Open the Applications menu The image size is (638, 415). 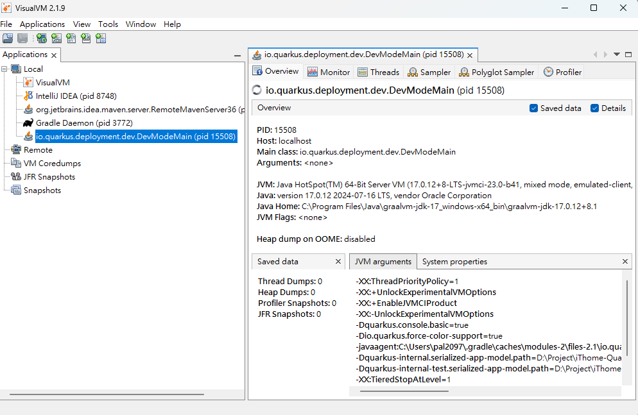(x=42, y=24)
